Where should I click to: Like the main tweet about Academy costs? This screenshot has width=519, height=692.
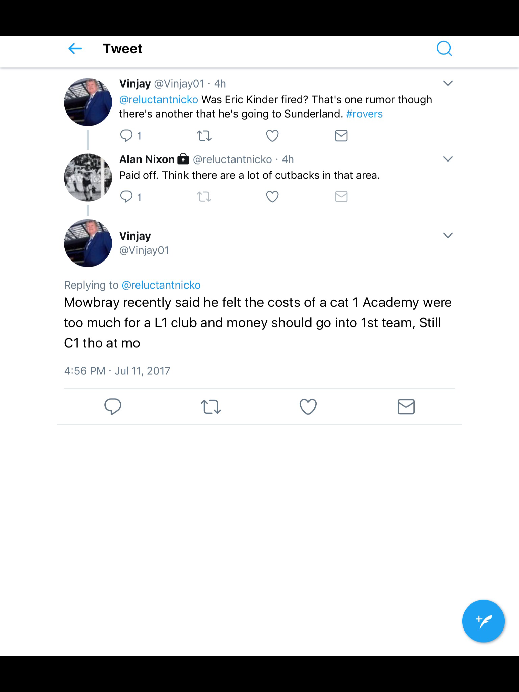point(308,406)
